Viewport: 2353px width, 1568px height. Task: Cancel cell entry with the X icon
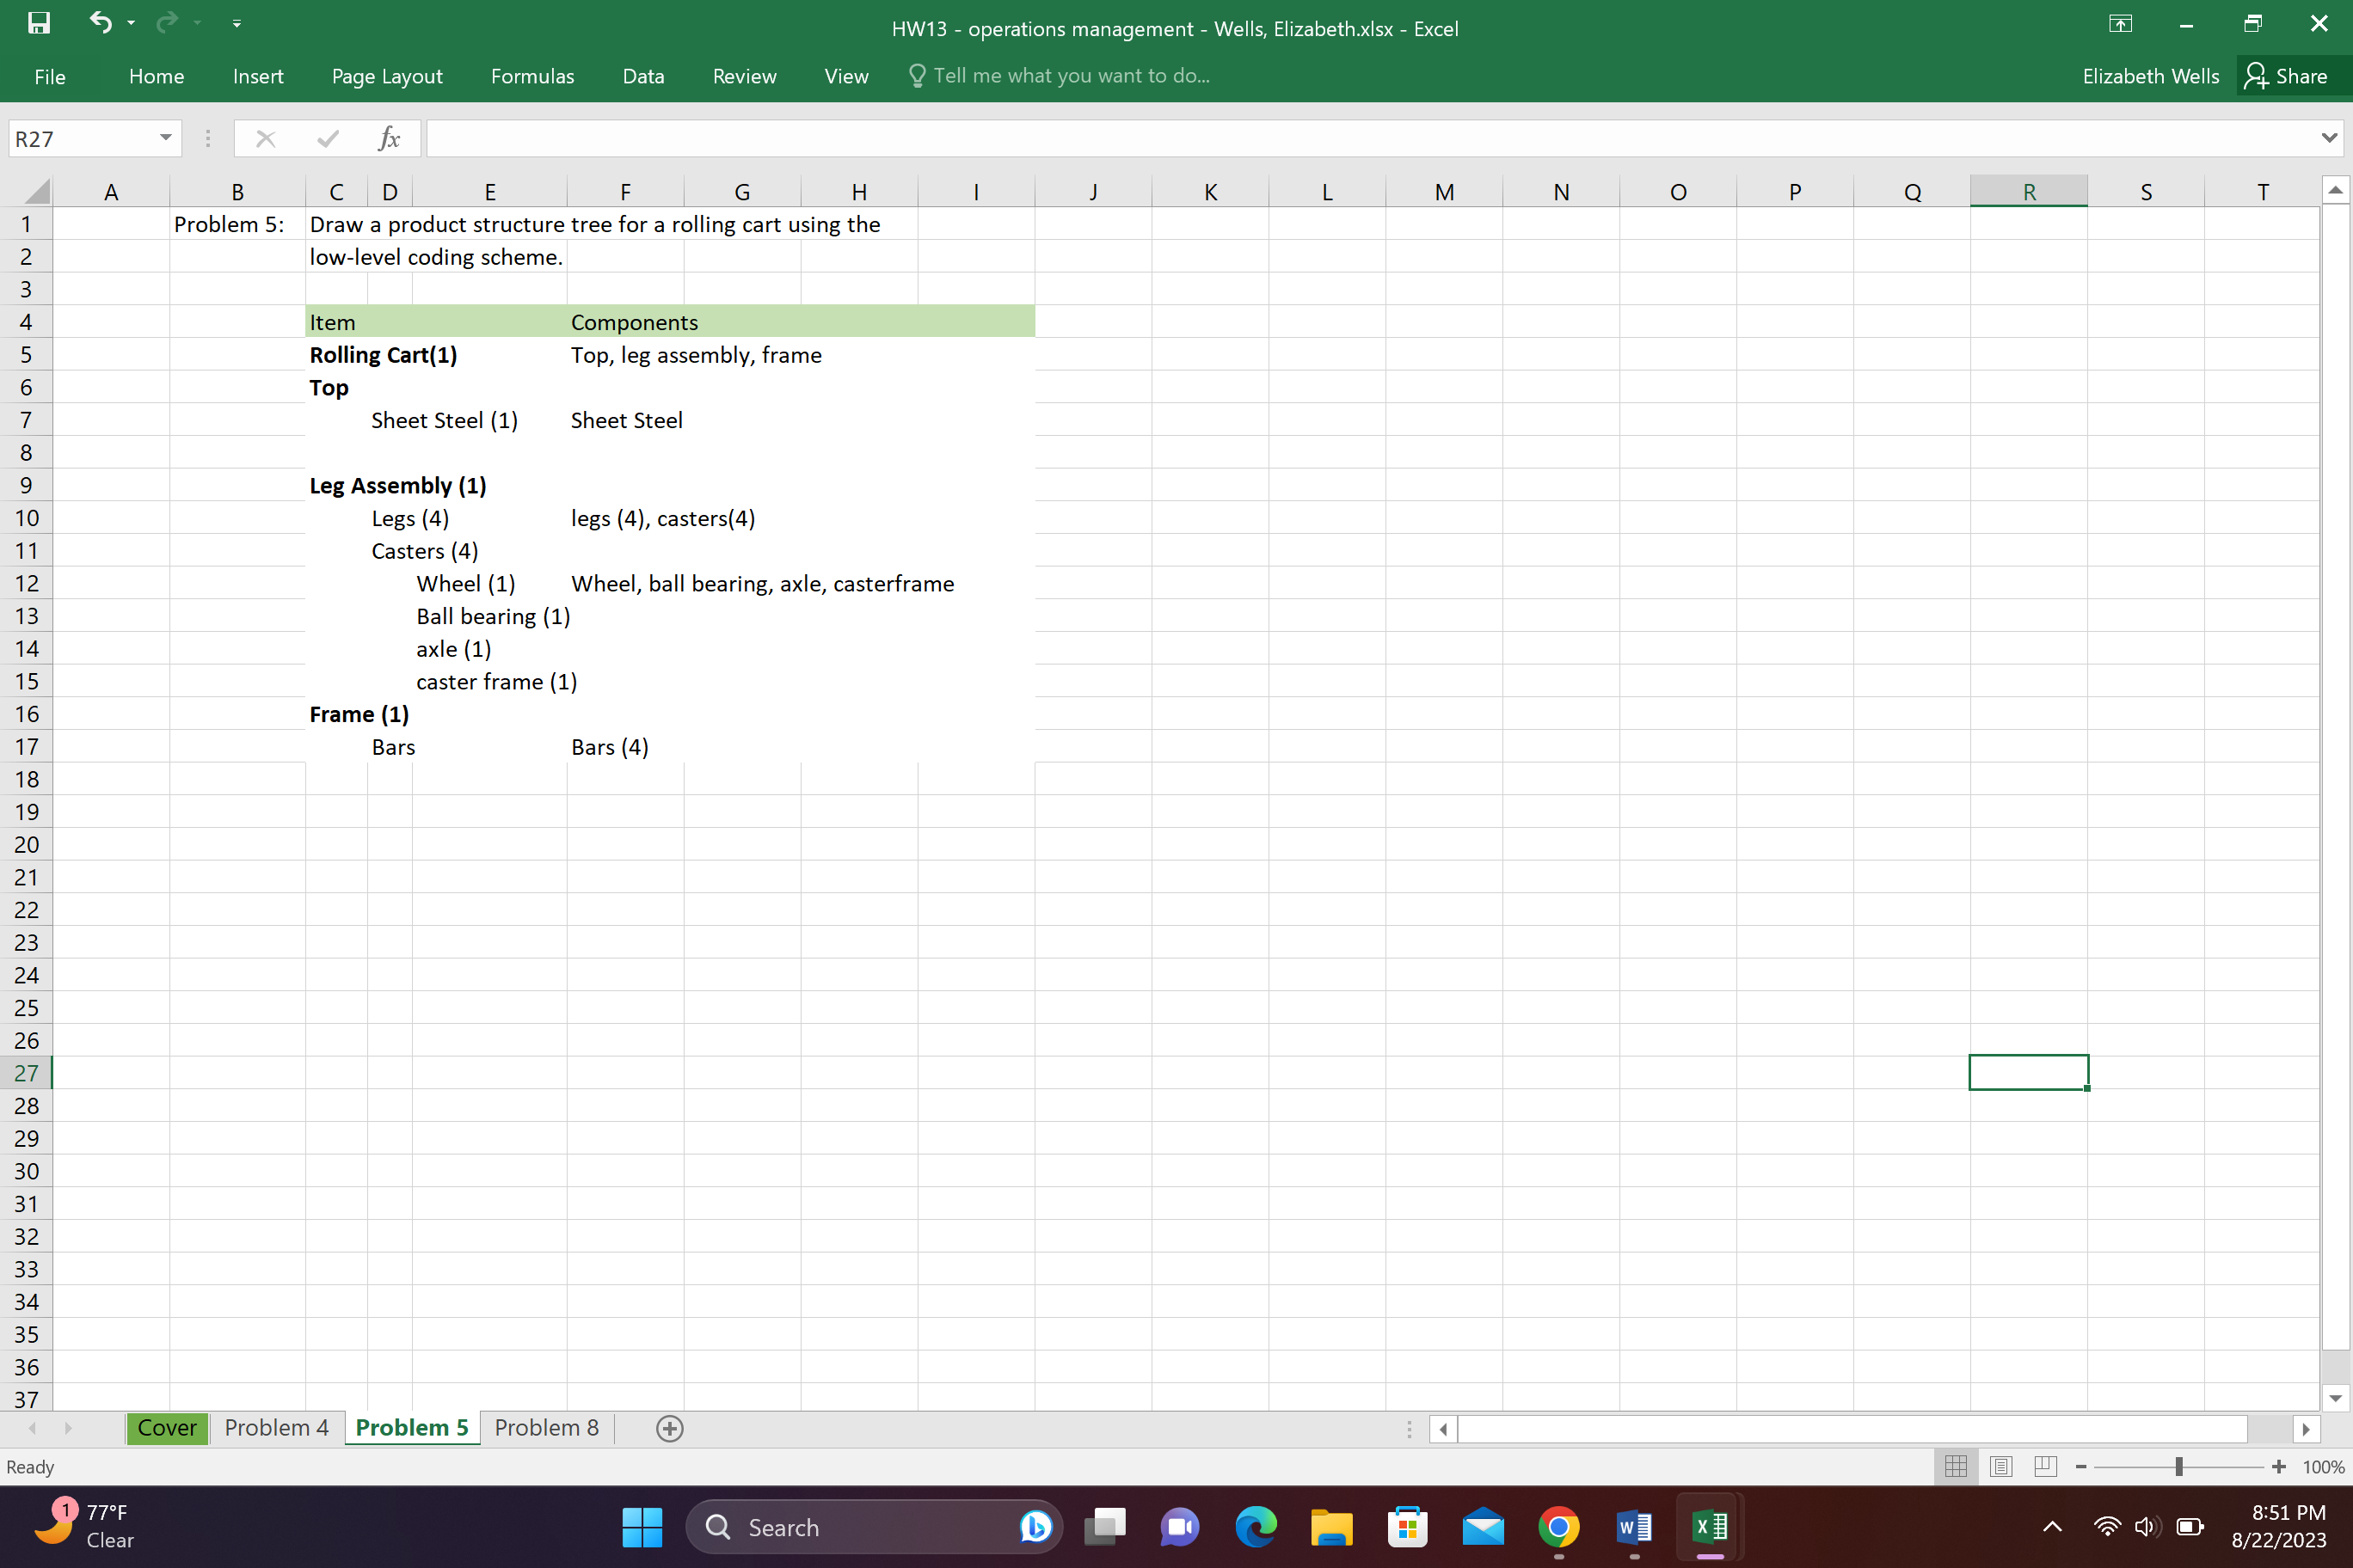coord(265,138)
